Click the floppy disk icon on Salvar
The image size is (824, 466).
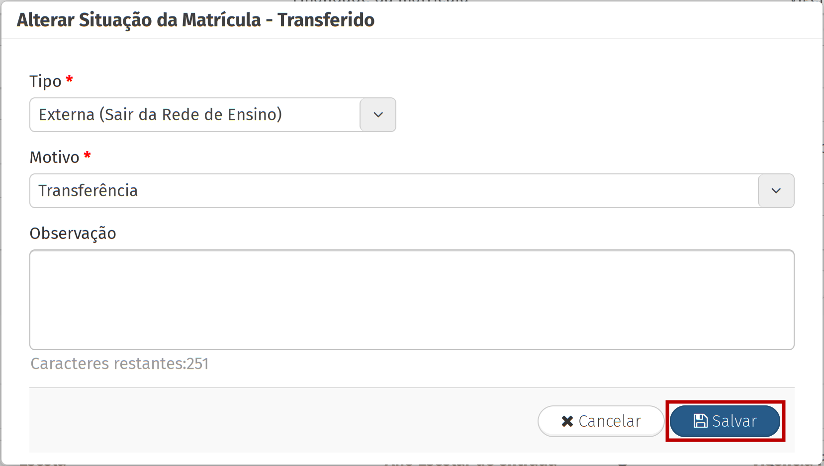tap(700, 421)
